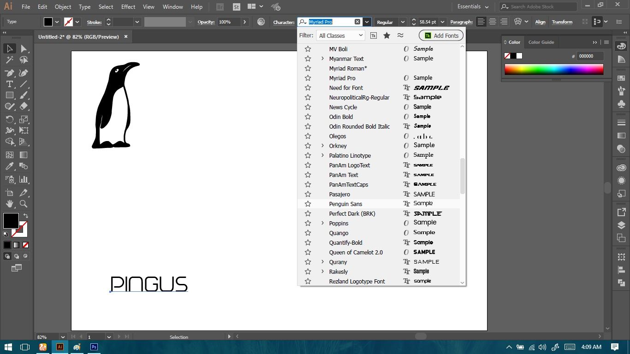Select the Column Graph tool

point(24,179)
